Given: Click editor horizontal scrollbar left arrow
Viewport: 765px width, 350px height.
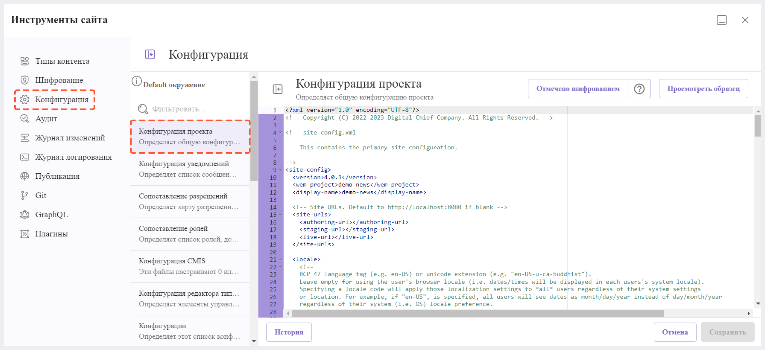Looking at the screenshot, I should pyautogui.click(x=288, y=314).
